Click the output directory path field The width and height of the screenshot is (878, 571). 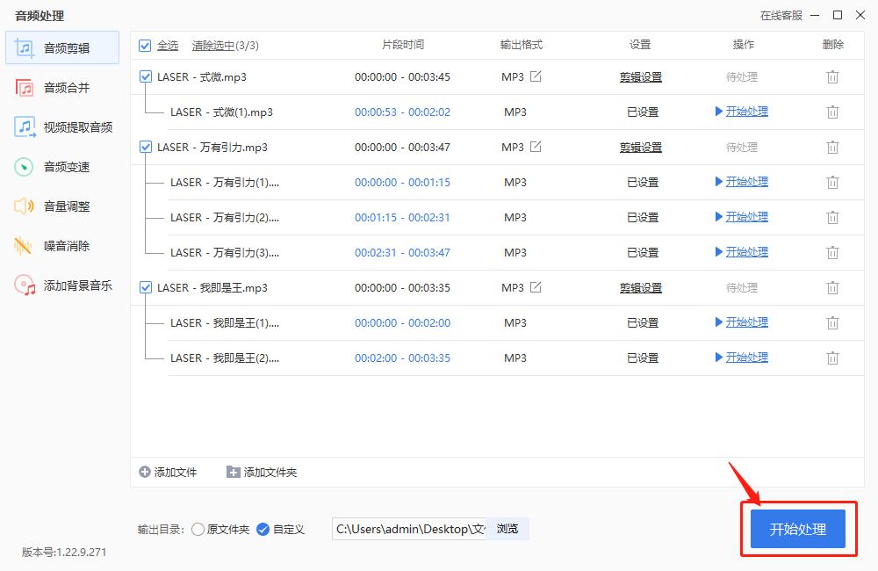point(408,529)
